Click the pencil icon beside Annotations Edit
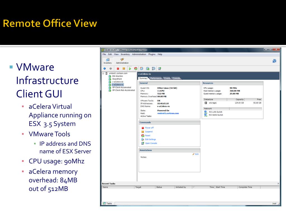Viewport: 286px width, 215px height. (x=193, y=154)
